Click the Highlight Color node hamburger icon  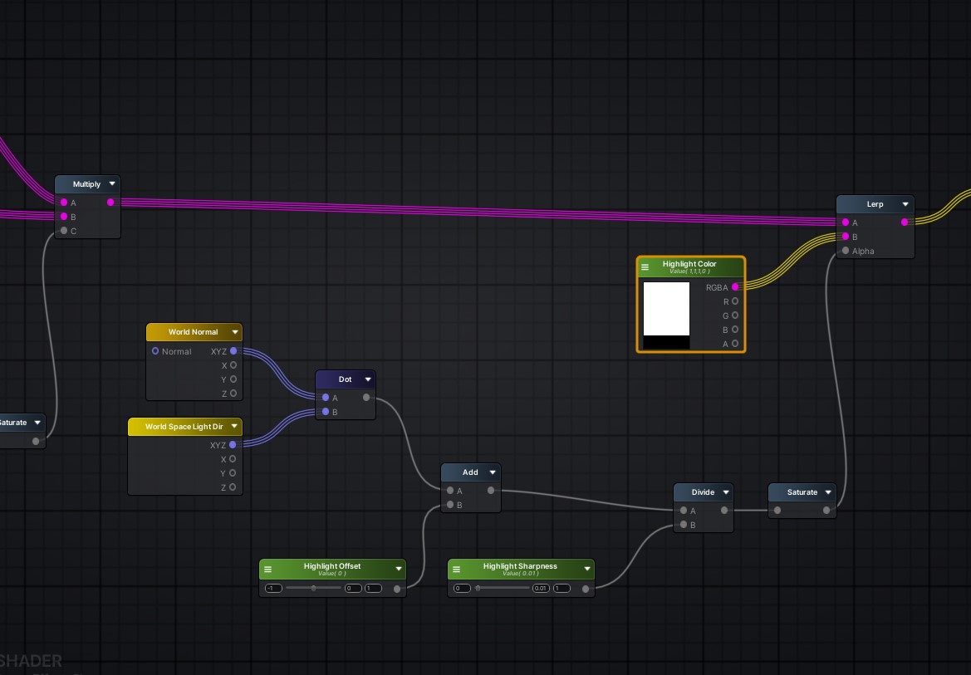coord(645,267)
